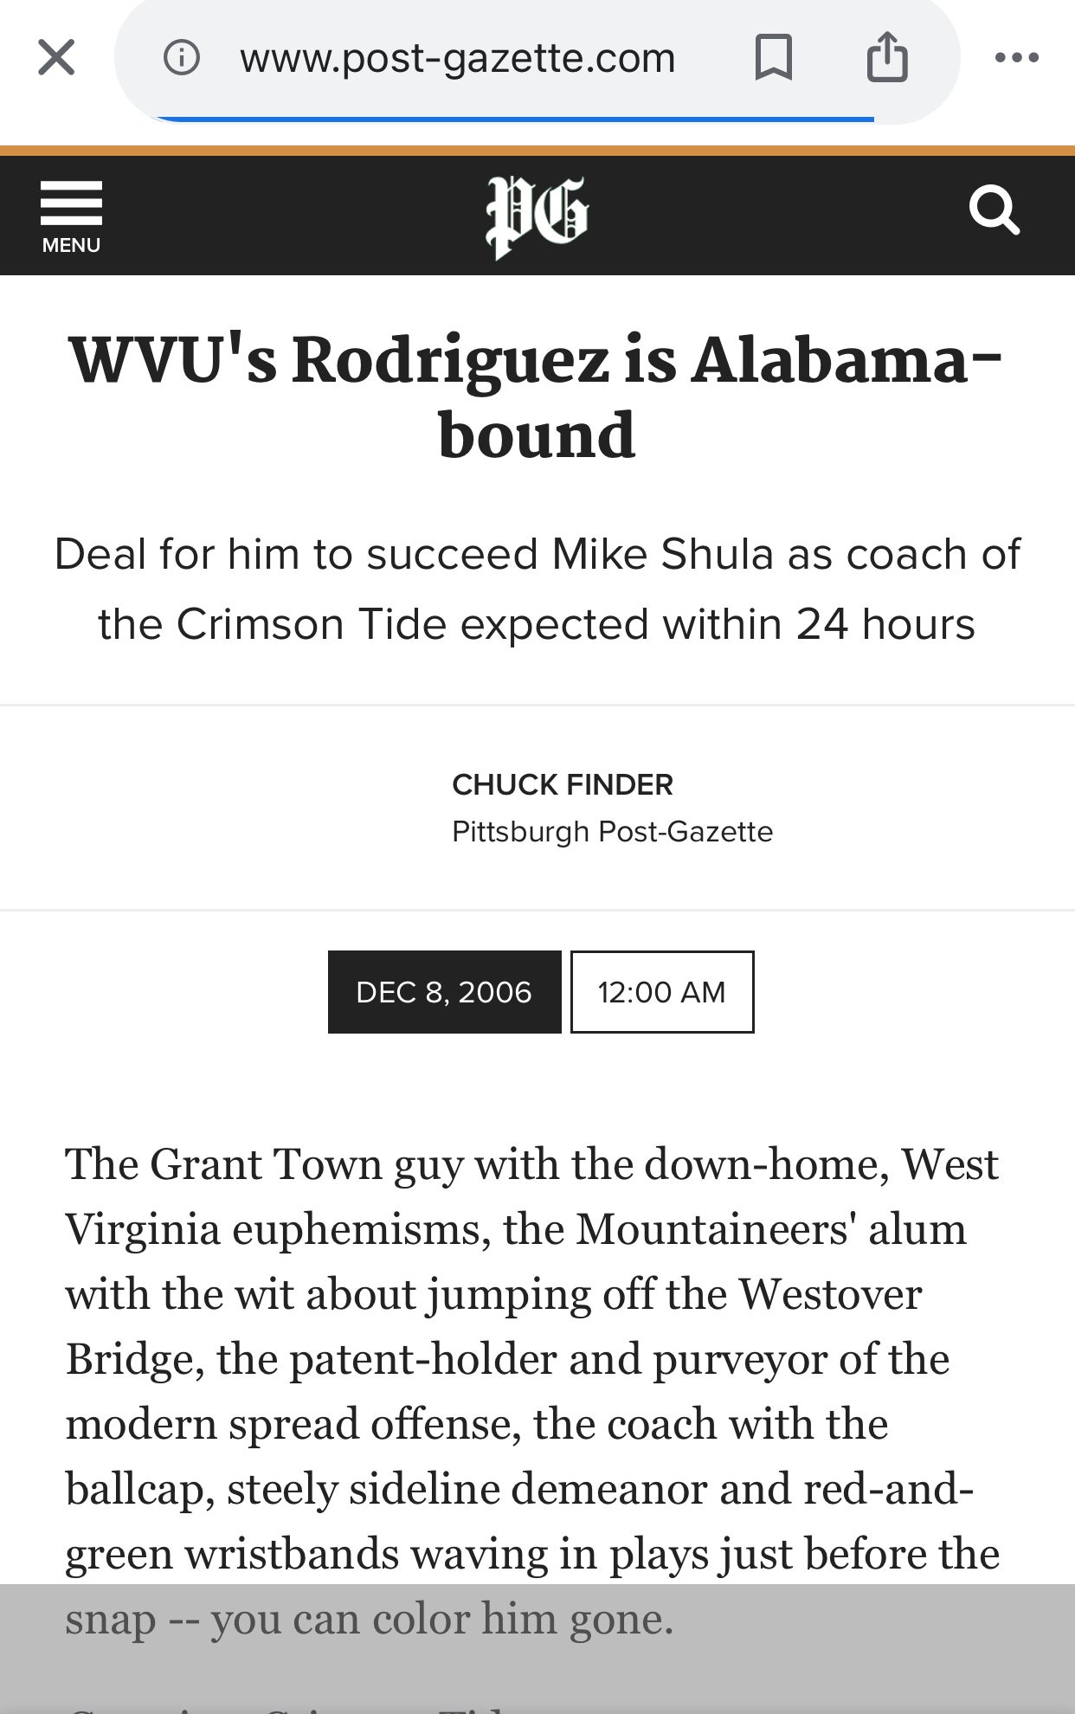Tap the DEC 8, 2006 date badge
Viewport: 1075px width, 1714px height.
click(x=444, y=992)
